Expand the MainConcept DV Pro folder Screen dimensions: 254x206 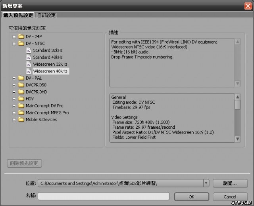(x=14, y=106)
